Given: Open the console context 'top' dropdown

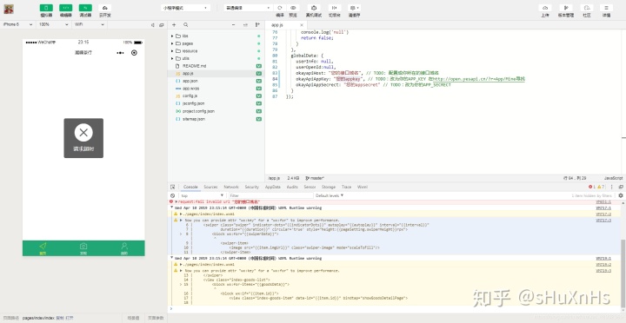Looking at the screenshot, I should coord(202,195).
